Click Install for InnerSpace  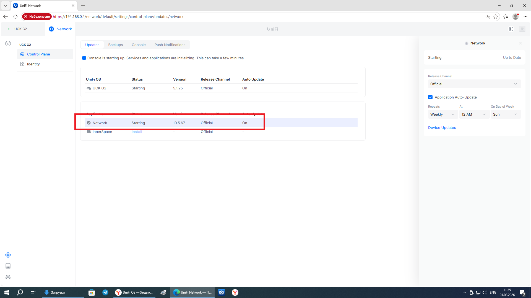click(137, 132)
